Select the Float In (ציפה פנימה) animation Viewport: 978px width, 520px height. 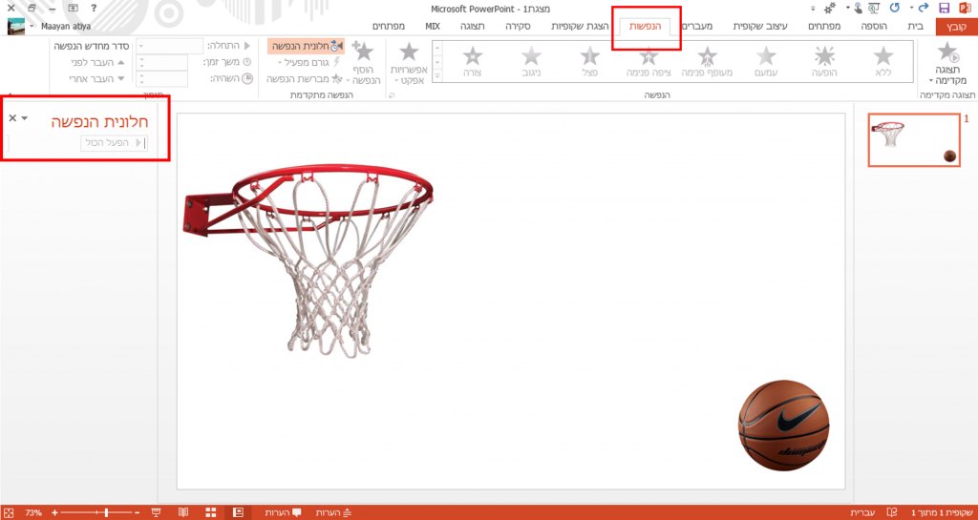tap(648, 61)
